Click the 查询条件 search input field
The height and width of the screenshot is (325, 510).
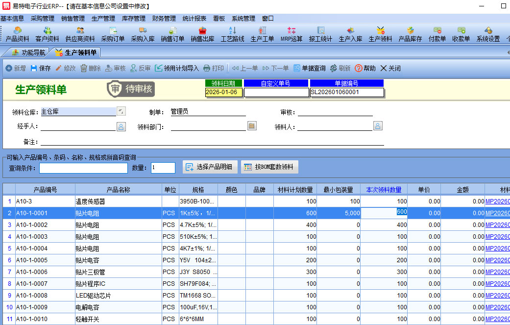coord(83,168)
